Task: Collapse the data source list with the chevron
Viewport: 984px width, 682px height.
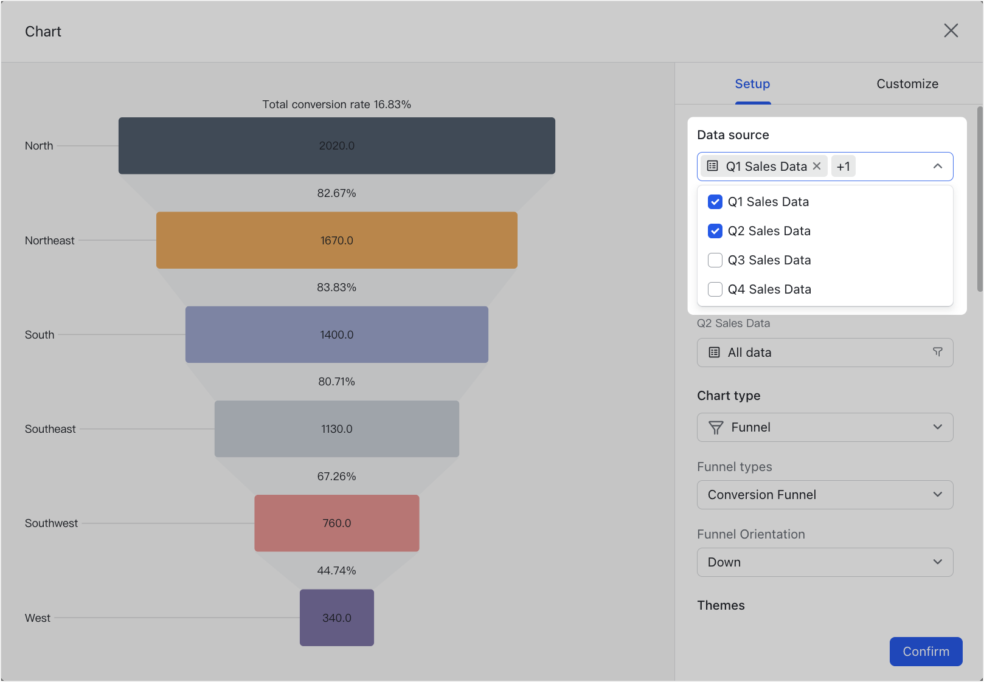Action: click(937, 166)
